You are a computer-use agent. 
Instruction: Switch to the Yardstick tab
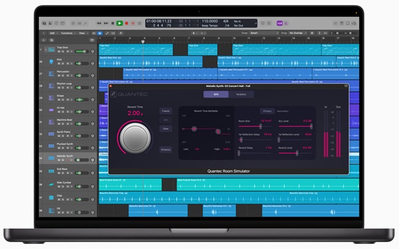point(240,94)
